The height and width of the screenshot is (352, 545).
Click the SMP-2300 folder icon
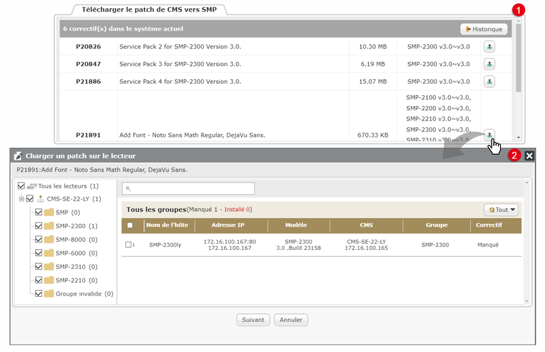(48, 226)
